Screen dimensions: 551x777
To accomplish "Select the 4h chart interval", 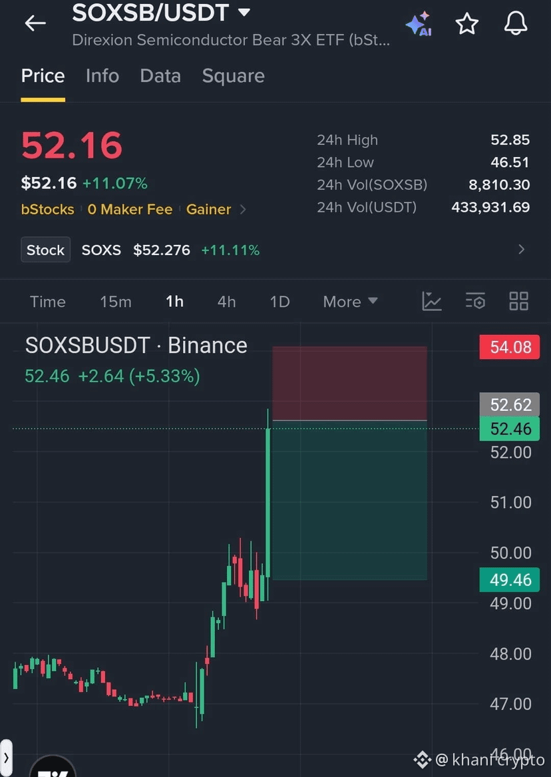I will (x=227, y=302).
